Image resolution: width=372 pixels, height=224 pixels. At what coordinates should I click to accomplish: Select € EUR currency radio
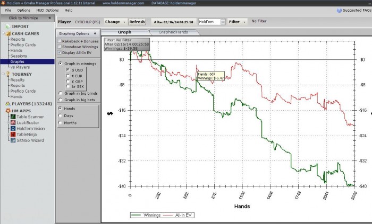(x=68, y=76)
